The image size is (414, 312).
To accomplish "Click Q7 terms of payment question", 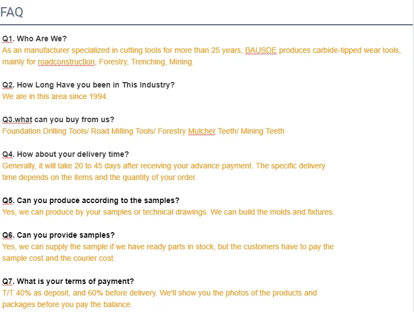I will 68,281.
